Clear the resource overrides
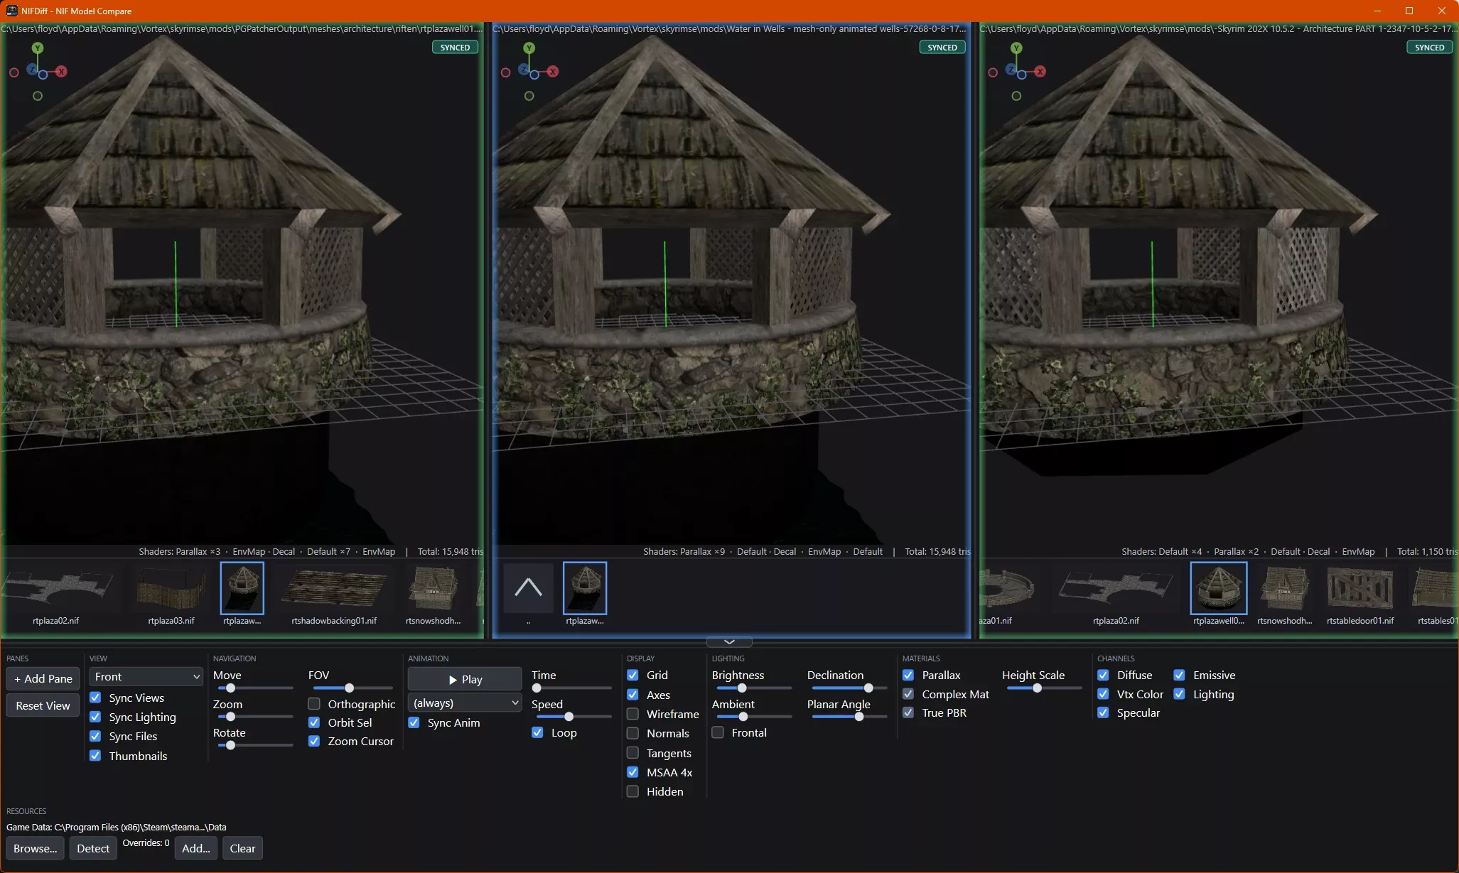 [x=242, y=848]
